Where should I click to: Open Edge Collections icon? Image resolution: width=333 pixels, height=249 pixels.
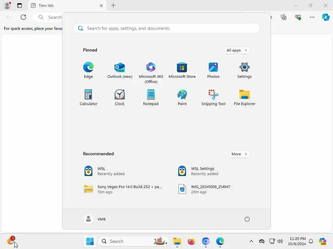pyautogui.click(x=284, y=17)
